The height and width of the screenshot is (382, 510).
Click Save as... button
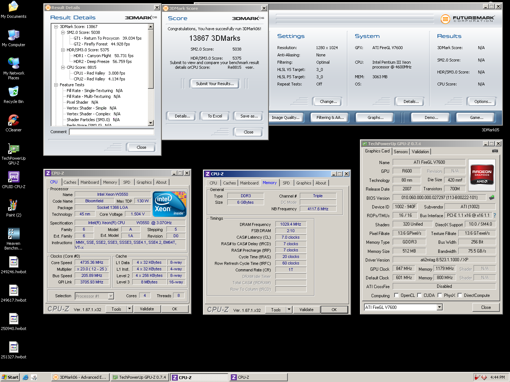(x=249, y=116)
